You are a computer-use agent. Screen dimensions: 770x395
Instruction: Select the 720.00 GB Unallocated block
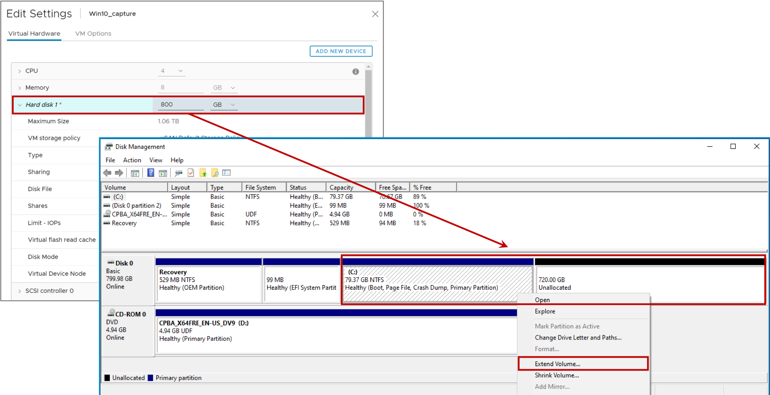649,280
